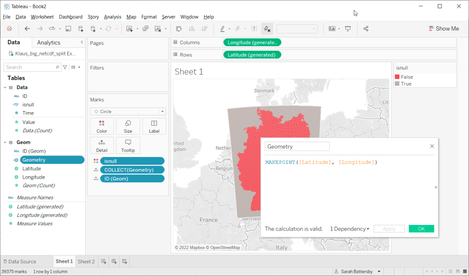Open the New Worksheet dropdown arrow
This screenshot has width=469, height=276.
pyautogui.click(x=137, y=29)
